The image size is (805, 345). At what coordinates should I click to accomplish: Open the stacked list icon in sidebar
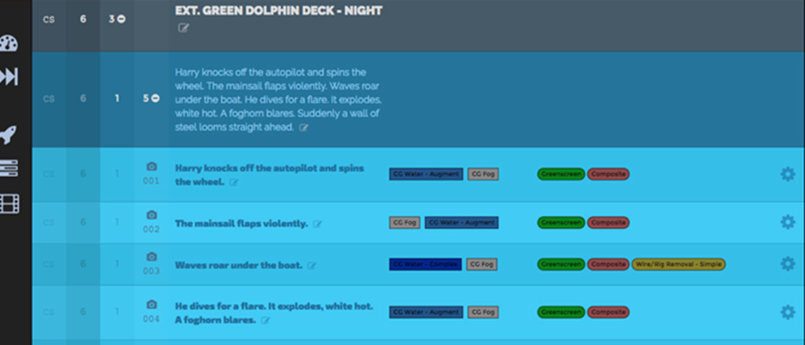[9, 169]
